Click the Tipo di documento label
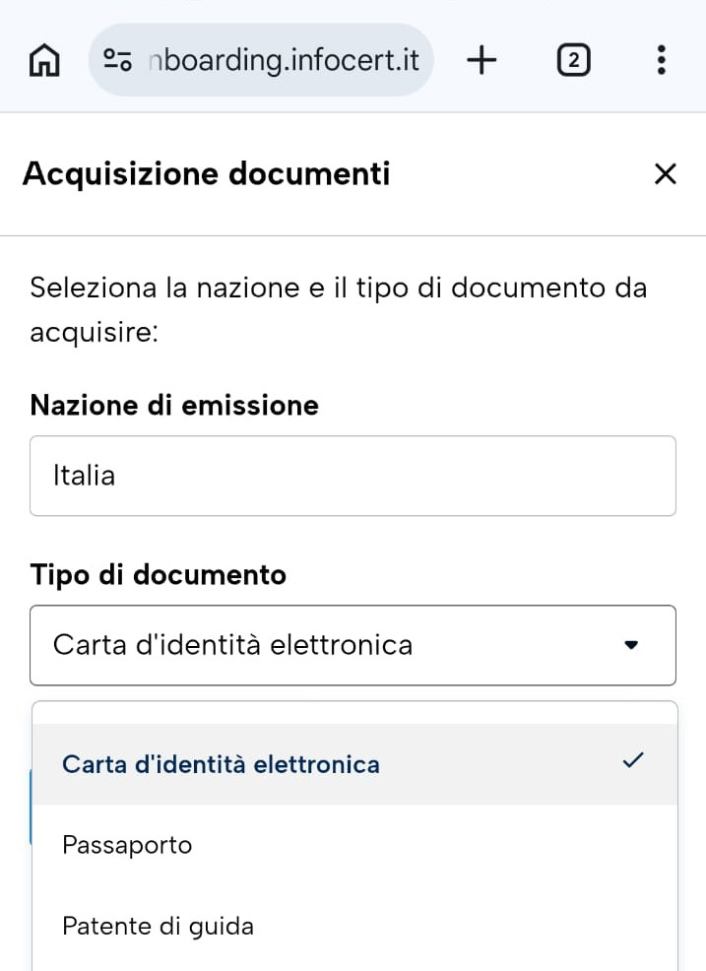This screenshot has height=971, width=706. [x=158, y=574]
